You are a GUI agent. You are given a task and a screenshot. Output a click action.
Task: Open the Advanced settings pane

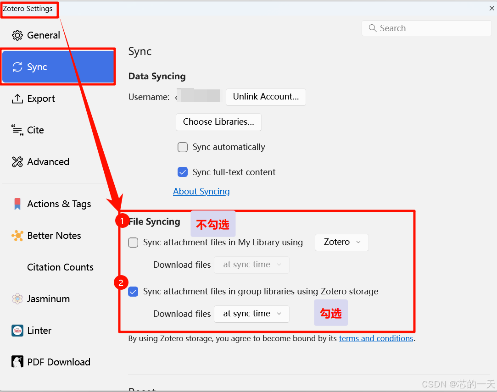coord(58,162)
